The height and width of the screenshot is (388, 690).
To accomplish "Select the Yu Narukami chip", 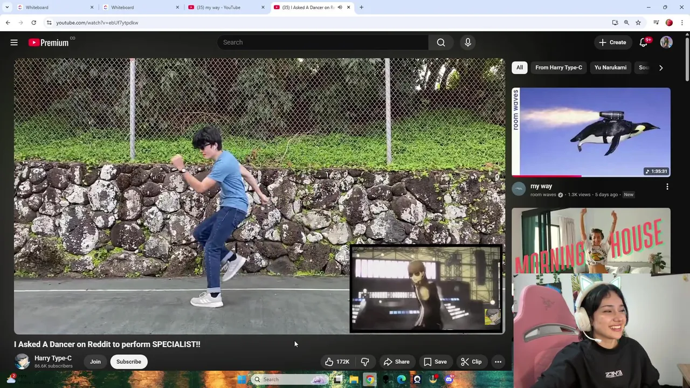I will (x=610, y=67).
